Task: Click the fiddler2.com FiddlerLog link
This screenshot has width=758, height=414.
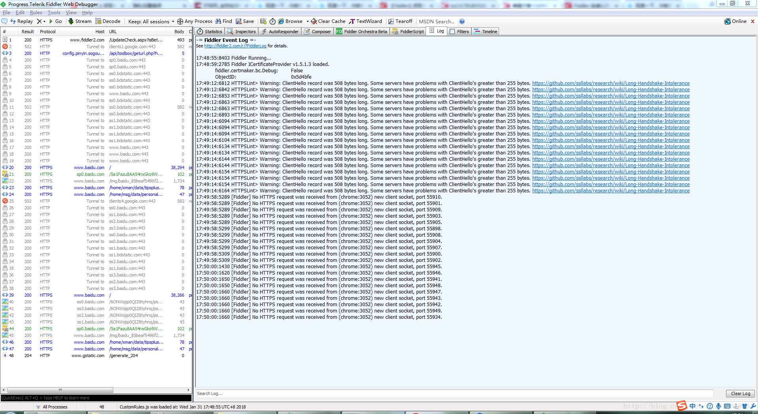Action: [235, 46]
